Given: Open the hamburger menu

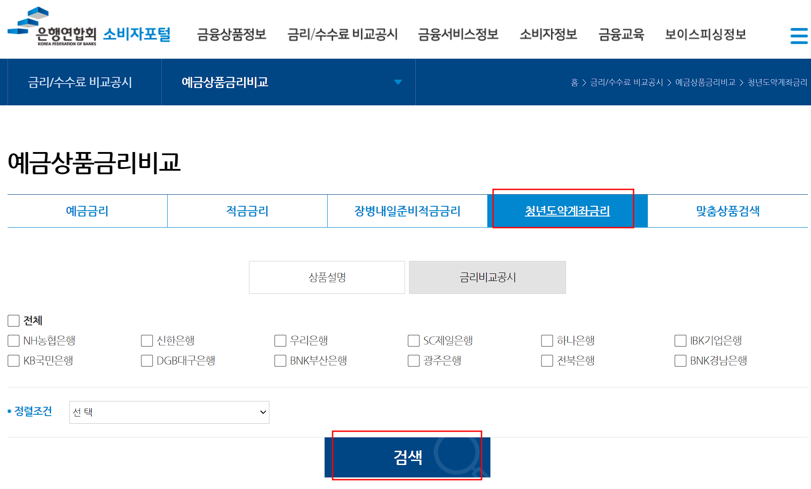Looking at the screenshot, I should point(799,36).
